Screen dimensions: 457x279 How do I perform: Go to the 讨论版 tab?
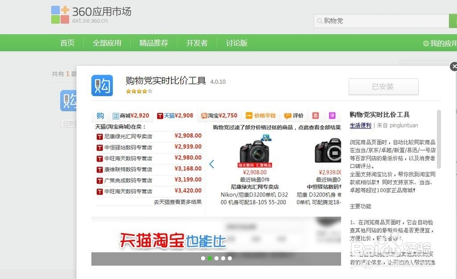coord(237,42)
